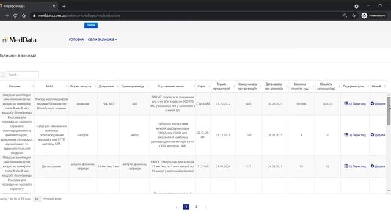Open the ГОЛОВНА menu item
The height and width of the screenshot is (220, 391).
[x=76, y=39]
